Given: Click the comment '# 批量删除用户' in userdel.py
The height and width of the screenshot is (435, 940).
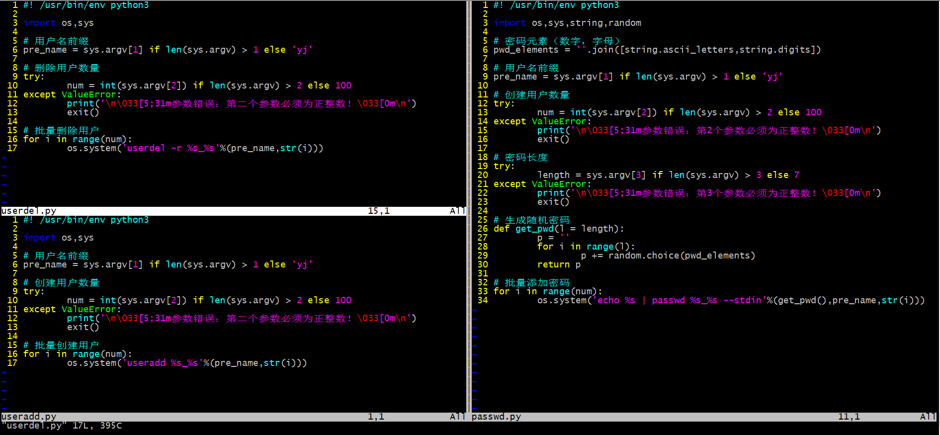Looking at the screenshot, I should (61, 130).
